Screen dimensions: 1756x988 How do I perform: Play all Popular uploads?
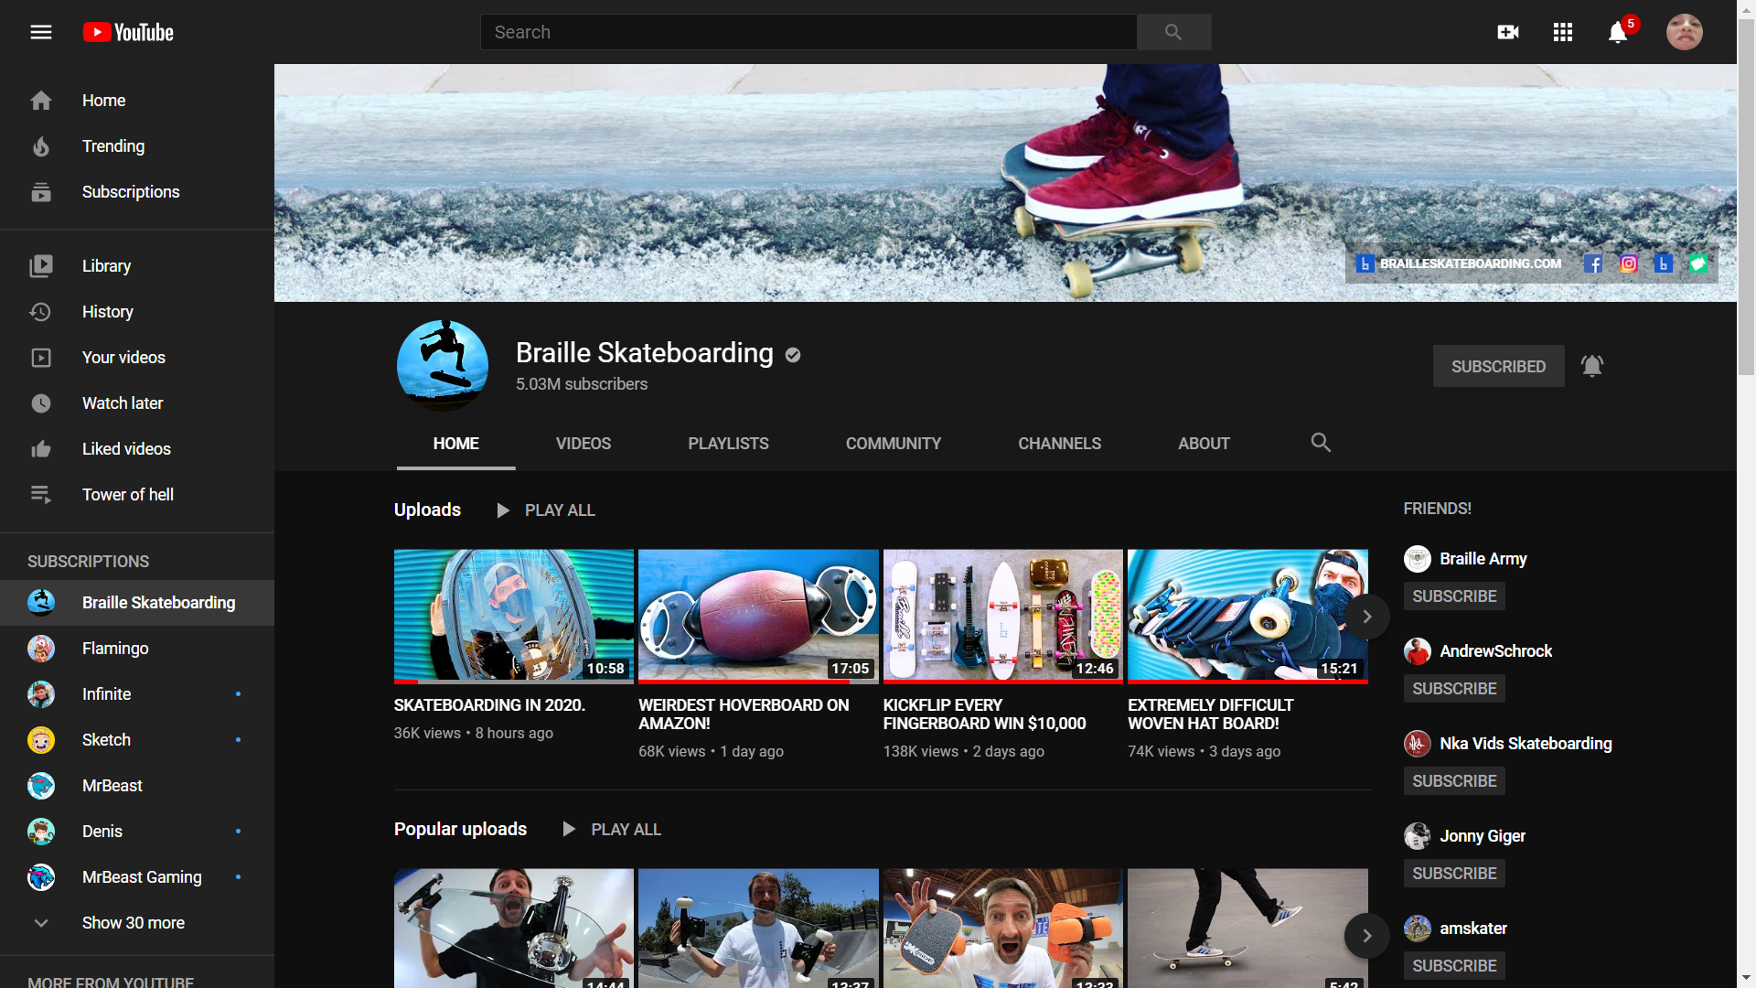point(613,830)
